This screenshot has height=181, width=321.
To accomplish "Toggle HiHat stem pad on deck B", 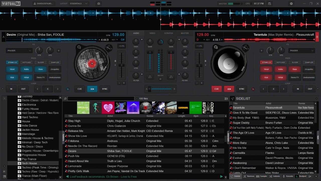I will (x=280, y=77).
